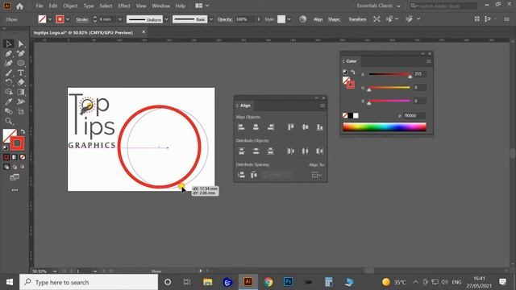Screen dimensions: 516x290
Task: Open the graphic Style dropdown
Action: 289,19
